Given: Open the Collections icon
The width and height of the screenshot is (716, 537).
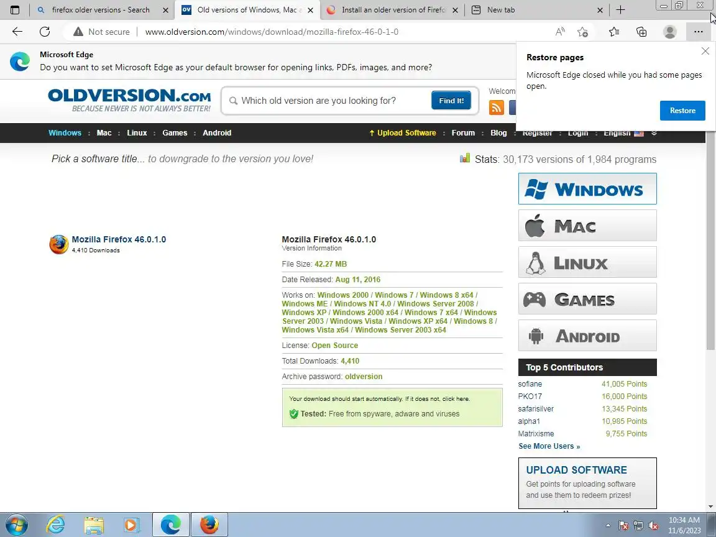Looking at the screenshot, I should 641,32.
